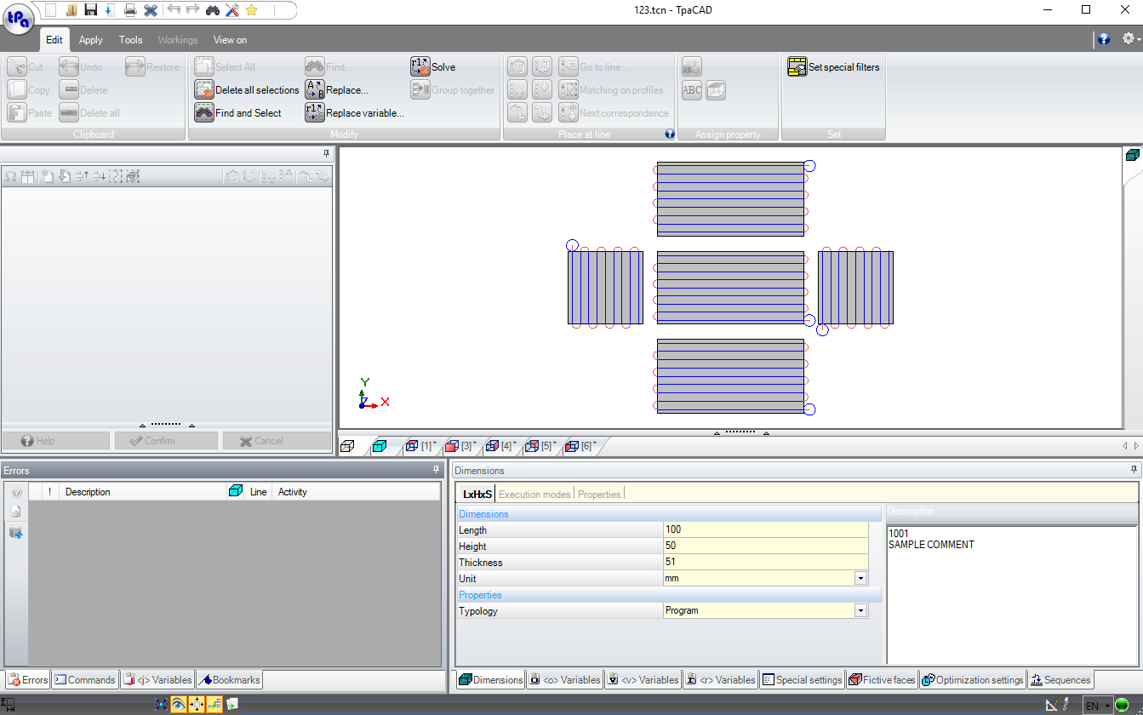Viewport: 1143px width, 715px height.
Task: Print the current program
Action: point(129,9)
